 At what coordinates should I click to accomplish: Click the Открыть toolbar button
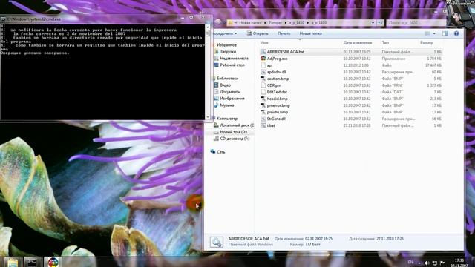[258, 33]
